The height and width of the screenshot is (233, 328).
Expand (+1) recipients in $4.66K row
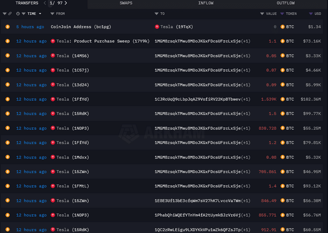coord(246,70)
